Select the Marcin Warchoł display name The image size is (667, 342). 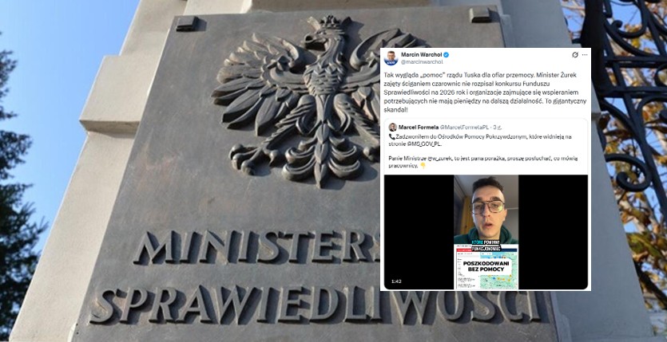[422, 55]
